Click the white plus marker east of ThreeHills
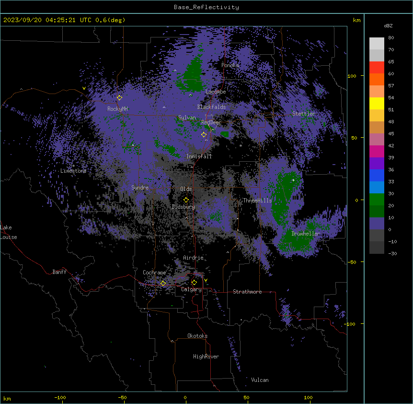Screen dimensions: 413x404 click(293, 180)
